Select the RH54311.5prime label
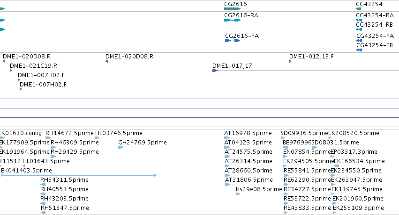 point(64,180)
